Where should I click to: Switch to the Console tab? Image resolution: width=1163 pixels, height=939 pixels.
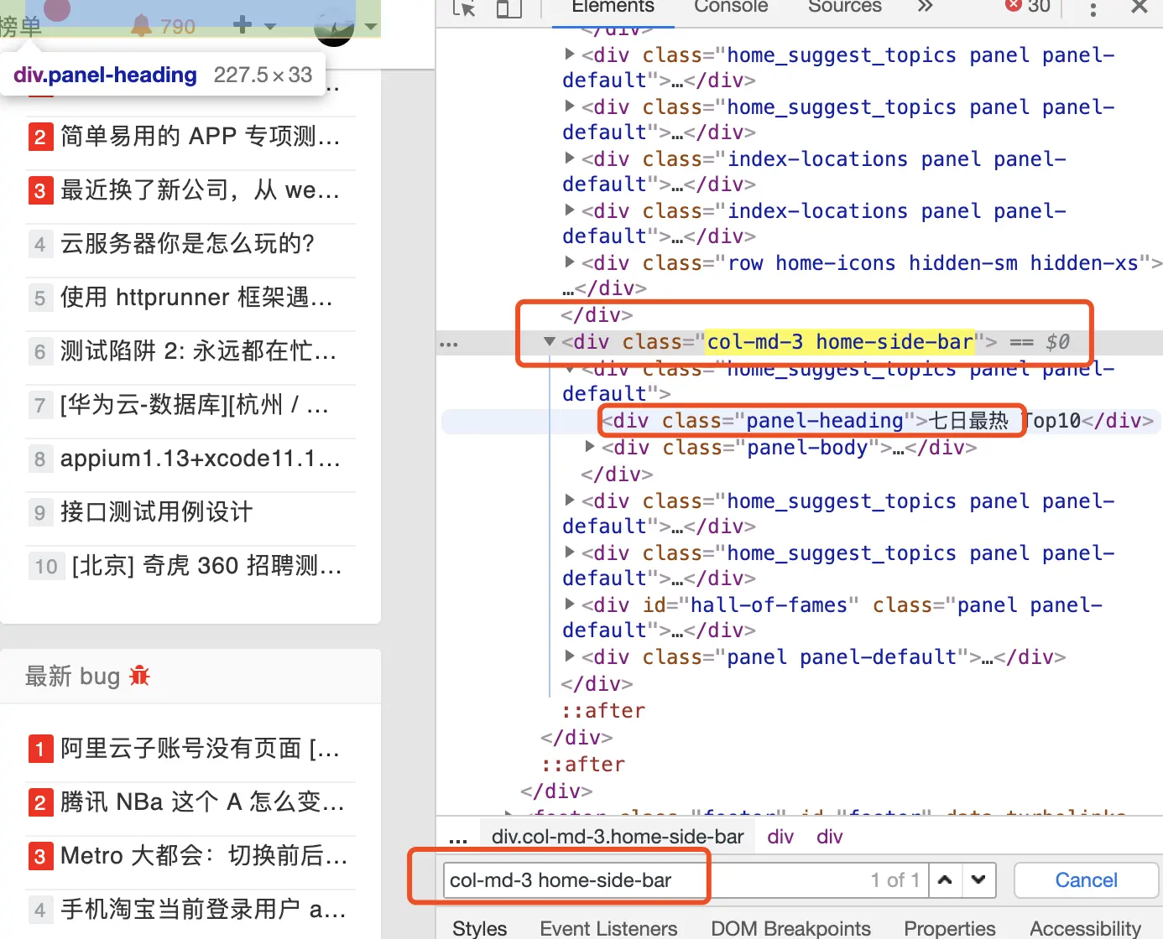[x=731, y=8]
